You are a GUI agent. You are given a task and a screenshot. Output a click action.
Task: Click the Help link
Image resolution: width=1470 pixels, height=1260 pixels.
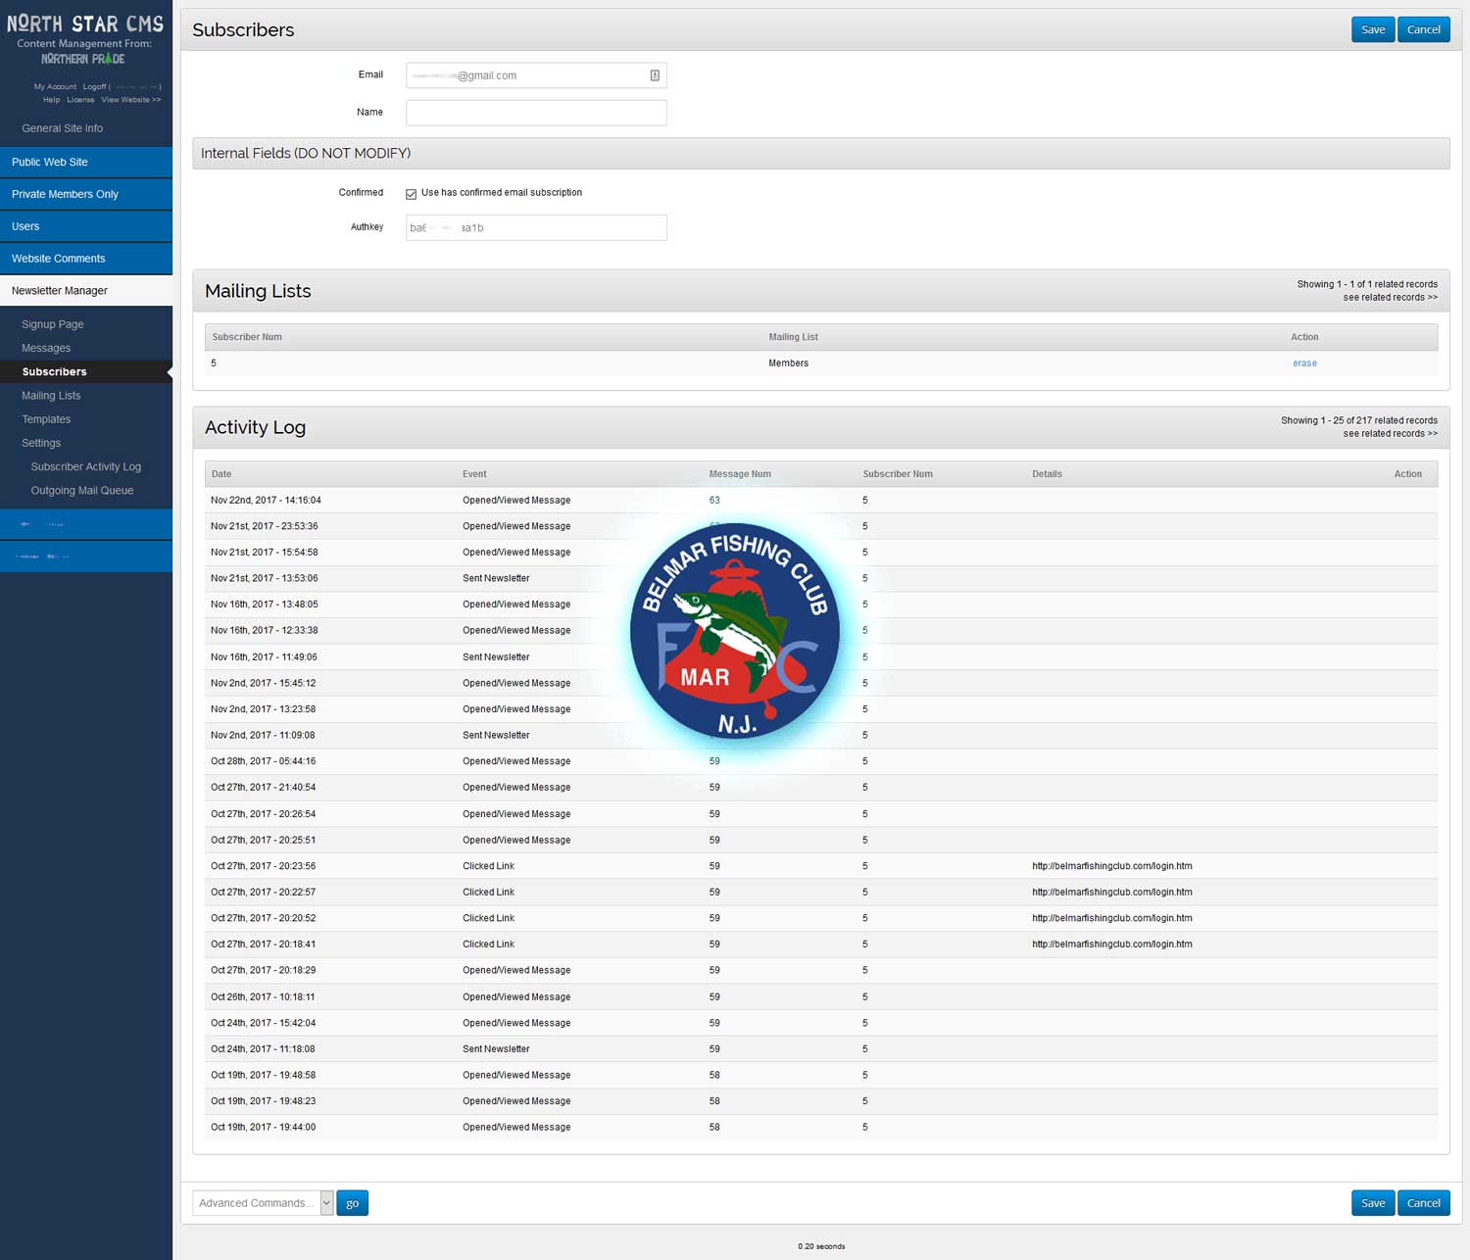[51, 100]
